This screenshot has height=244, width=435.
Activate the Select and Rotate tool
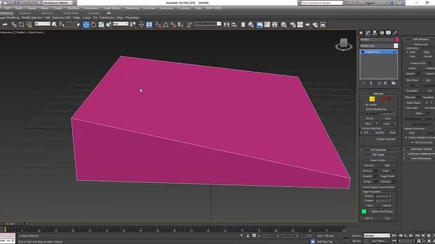(x=94, y=25)
